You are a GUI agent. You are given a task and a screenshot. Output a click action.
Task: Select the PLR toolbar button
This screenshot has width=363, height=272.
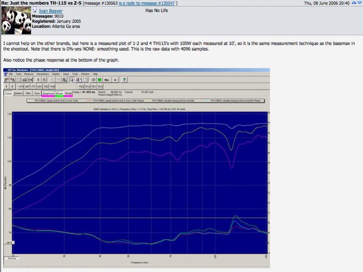pos(100,86)
